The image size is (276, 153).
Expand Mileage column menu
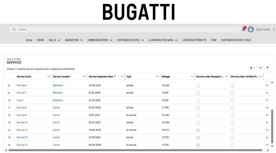point(192,76)
